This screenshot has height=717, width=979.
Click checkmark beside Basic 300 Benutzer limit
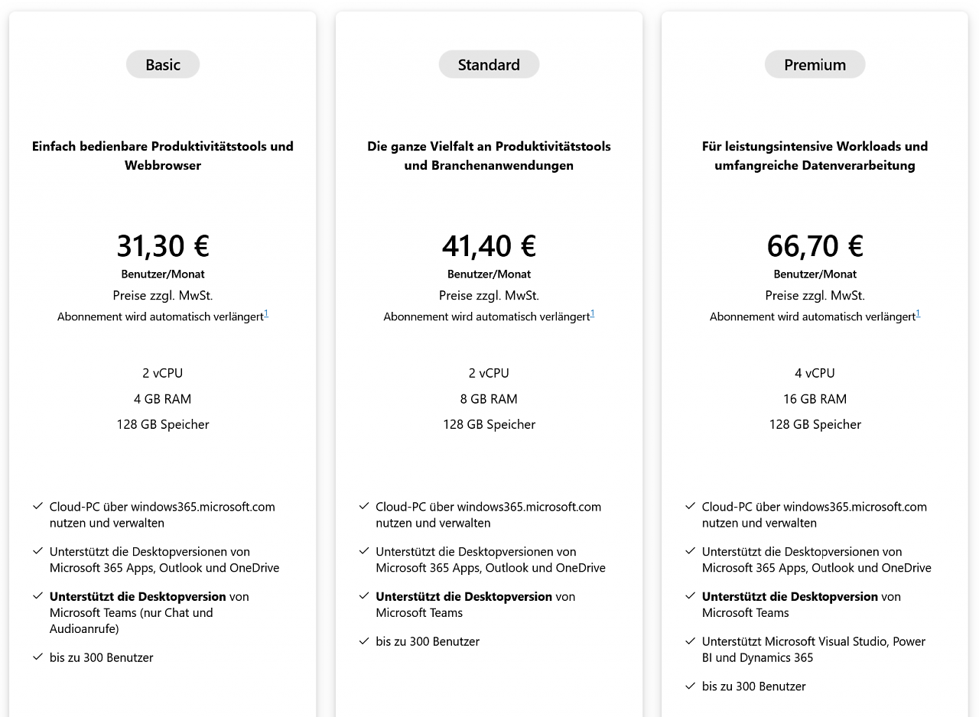[37, 657]
